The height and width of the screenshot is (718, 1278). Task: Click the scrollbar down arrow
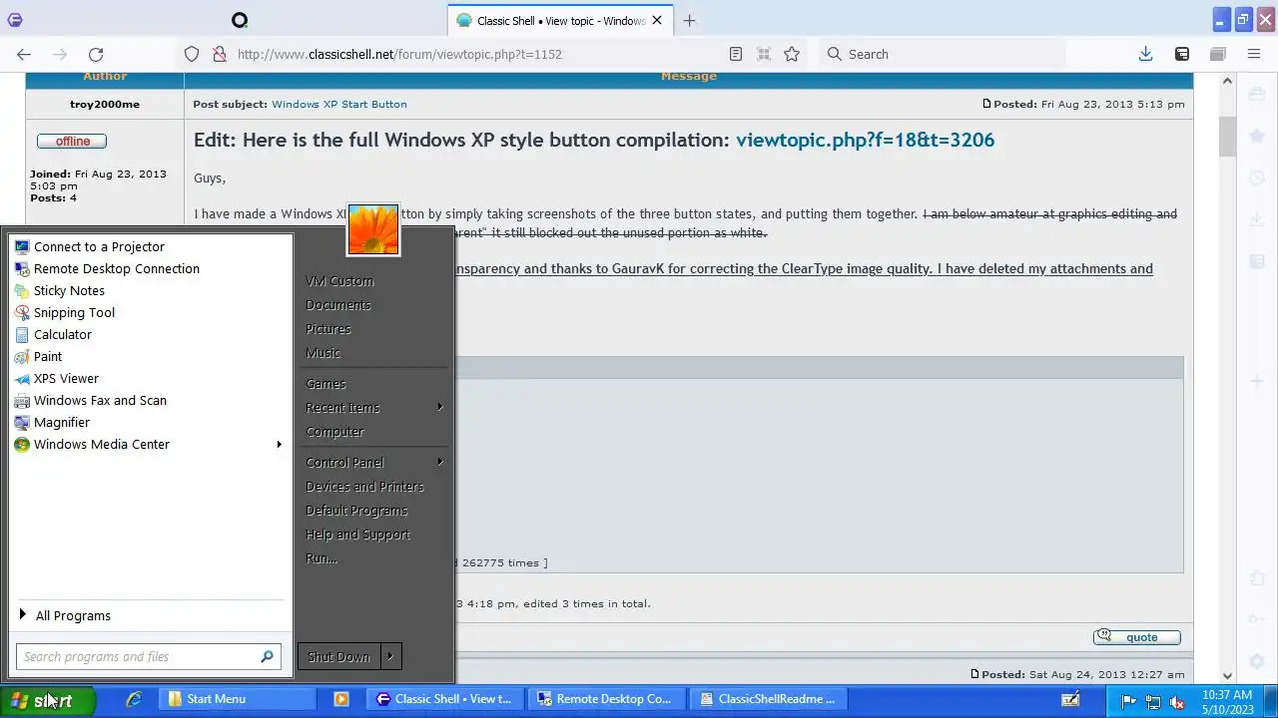[x=1228, y=675]
